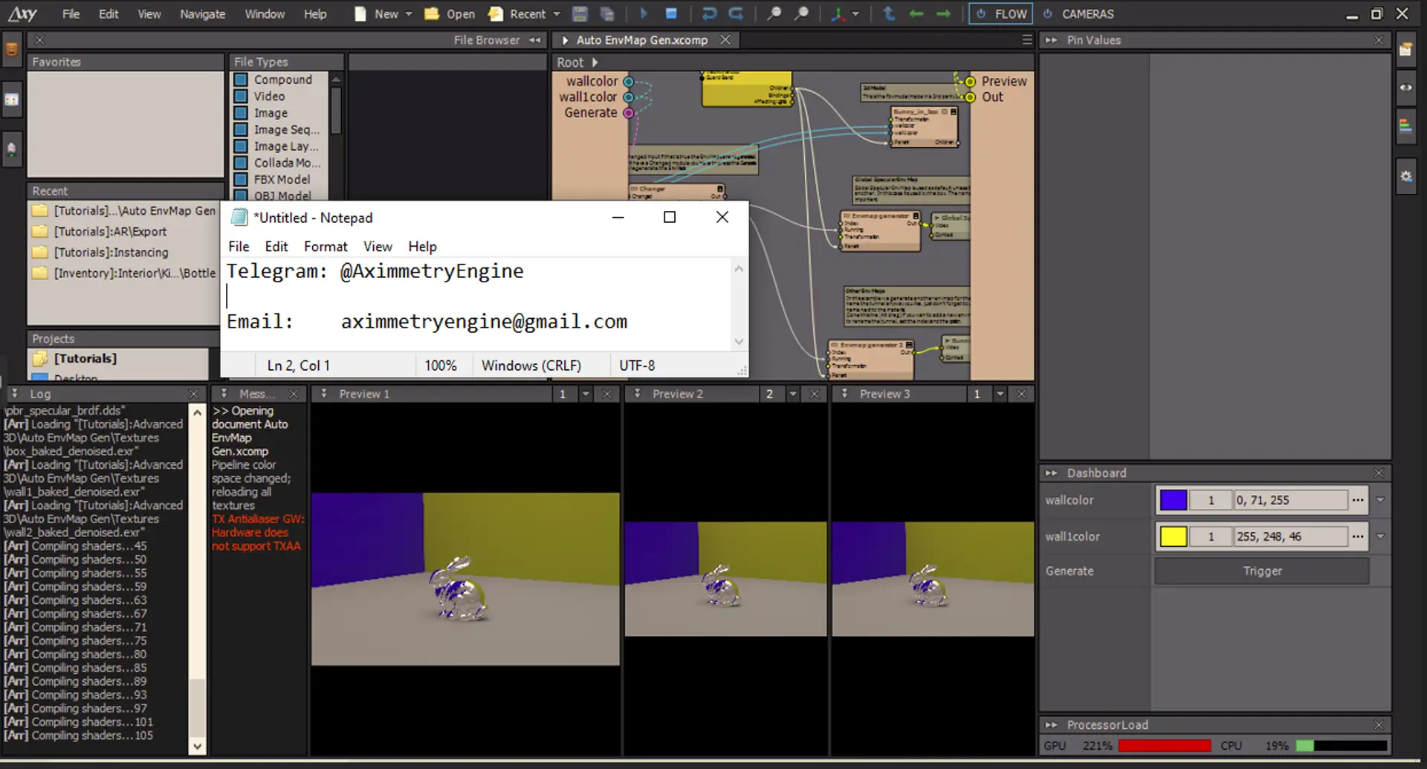Open the New document dropdown arrow
The height and width of the screenshot is (769, 1427).
point(409,14)
